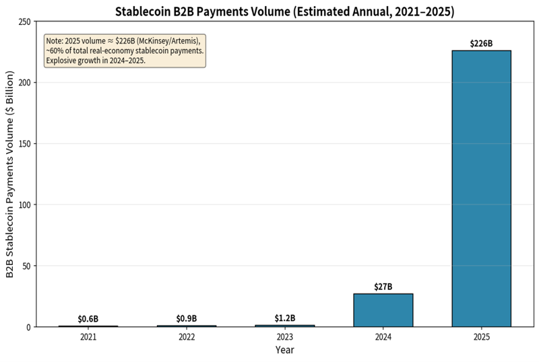Screen dimensions: 539x362
Task: Select the 2024 bar in the chart
Action: (x=383, y=310)
